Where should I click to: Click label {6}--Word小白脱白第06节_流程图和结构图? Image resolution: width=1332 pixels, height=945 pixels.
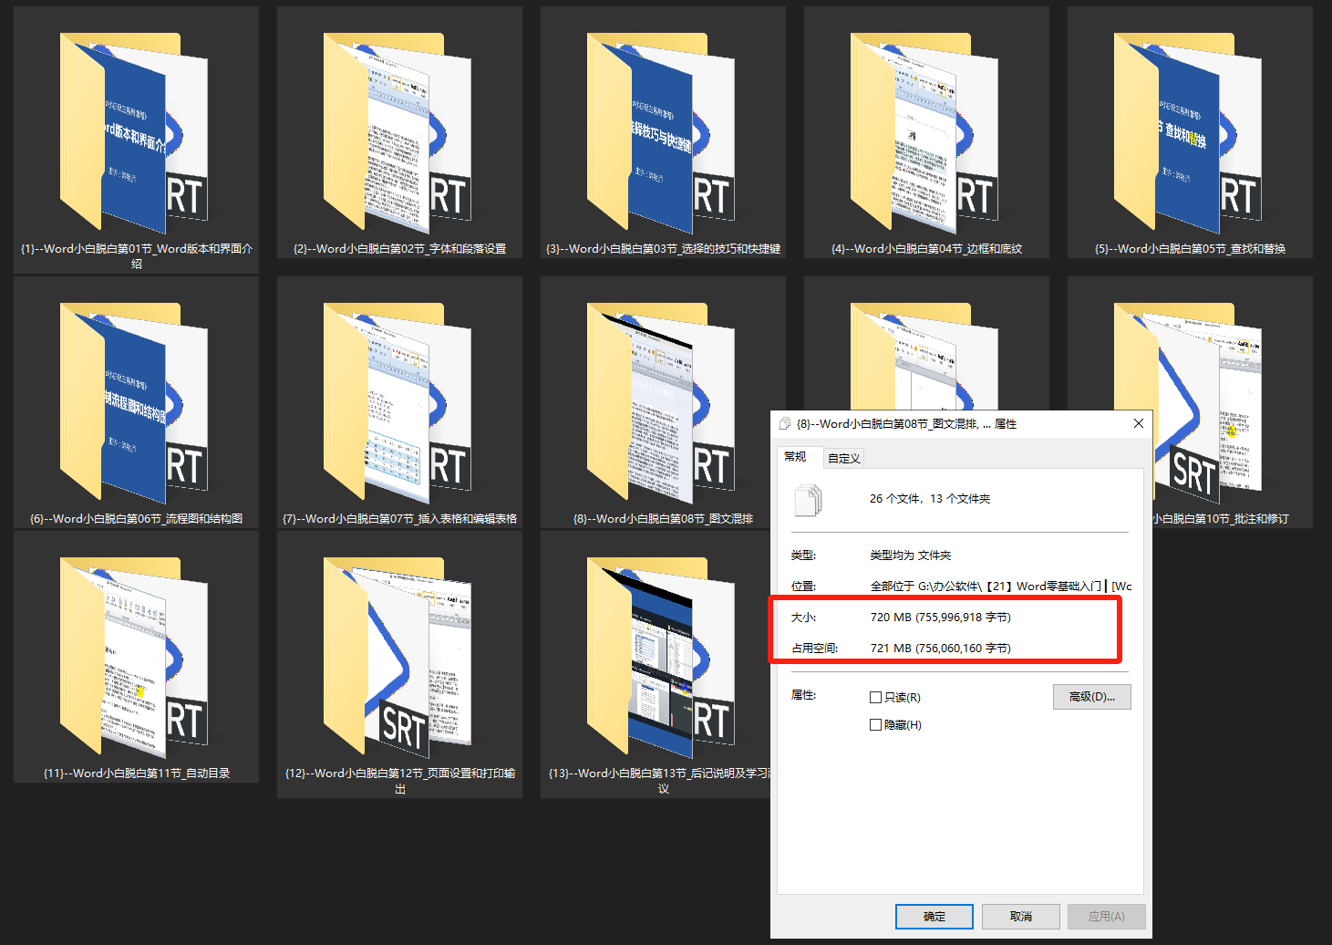pyautogui.click(x=137, y=518)
